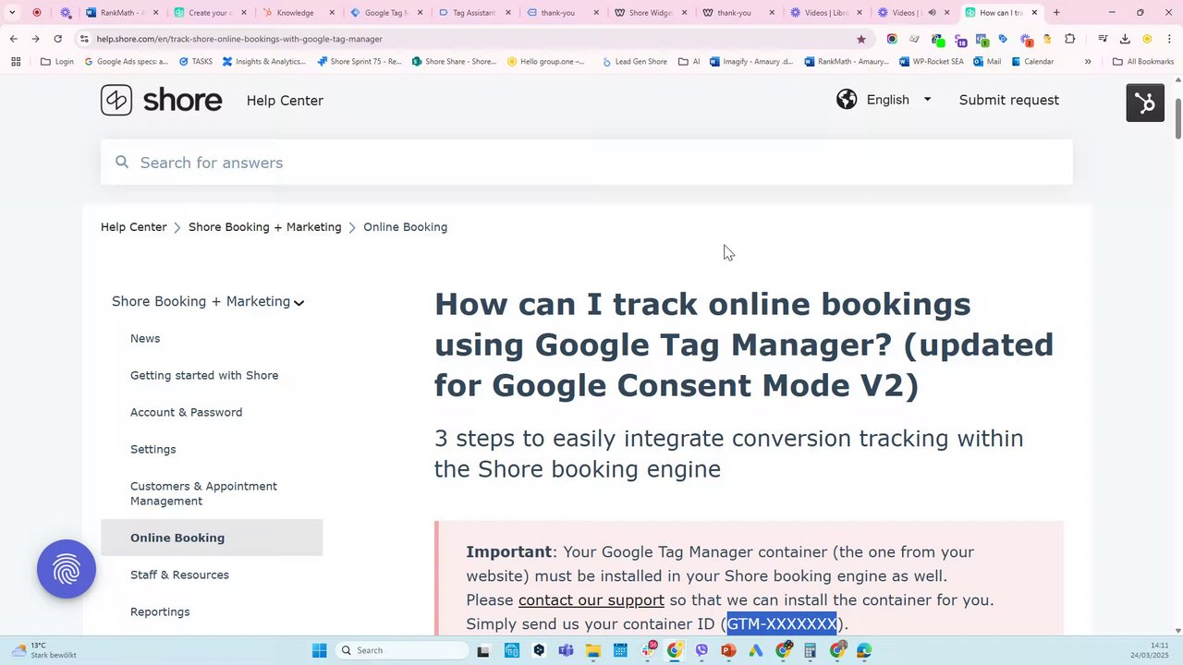1183x665 pixels.
Task: Open the browser downloads icon
Action: (1125, 39)
